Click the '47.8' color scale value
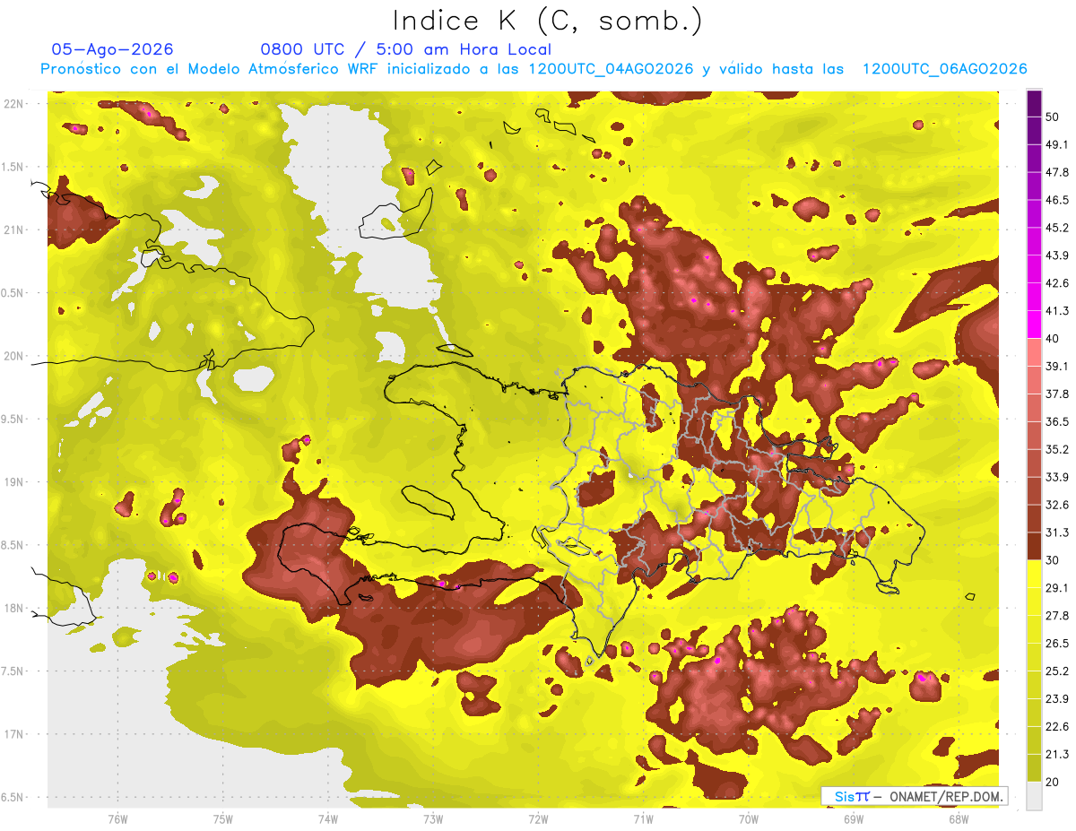This screenshot has width=1076, height=831. pos(1056,172)
